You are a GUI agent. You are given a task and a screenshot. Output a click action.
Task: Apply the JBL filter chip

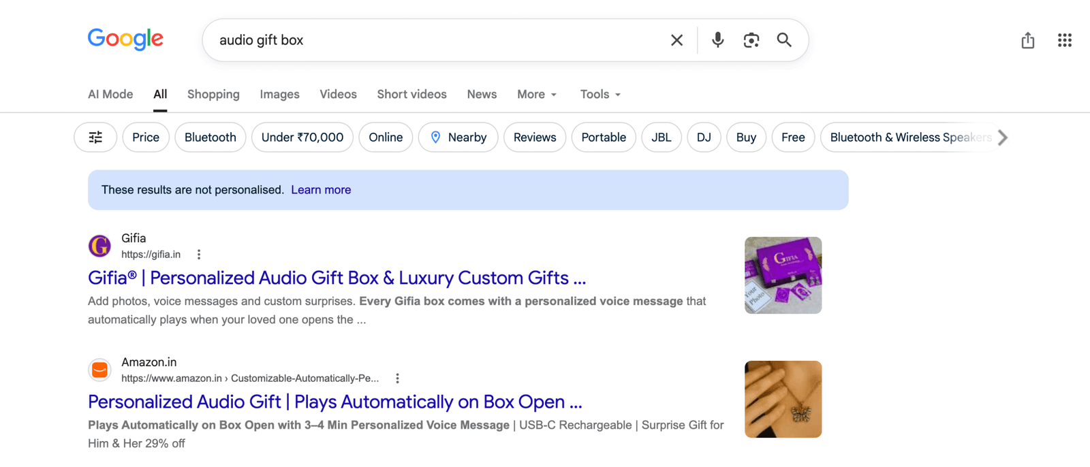tap(661, 138)
